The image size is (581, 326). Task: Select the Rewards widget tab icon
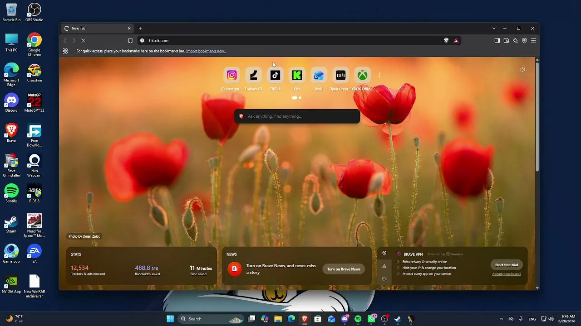384,266
